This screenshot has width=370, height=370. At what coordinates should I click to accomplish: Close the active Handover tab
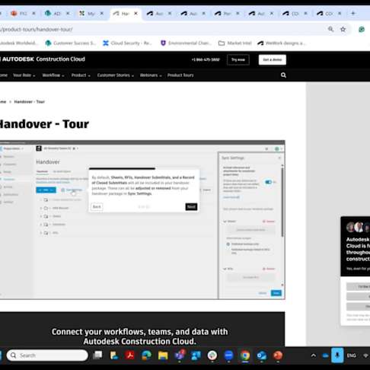[x=136, y=14]
